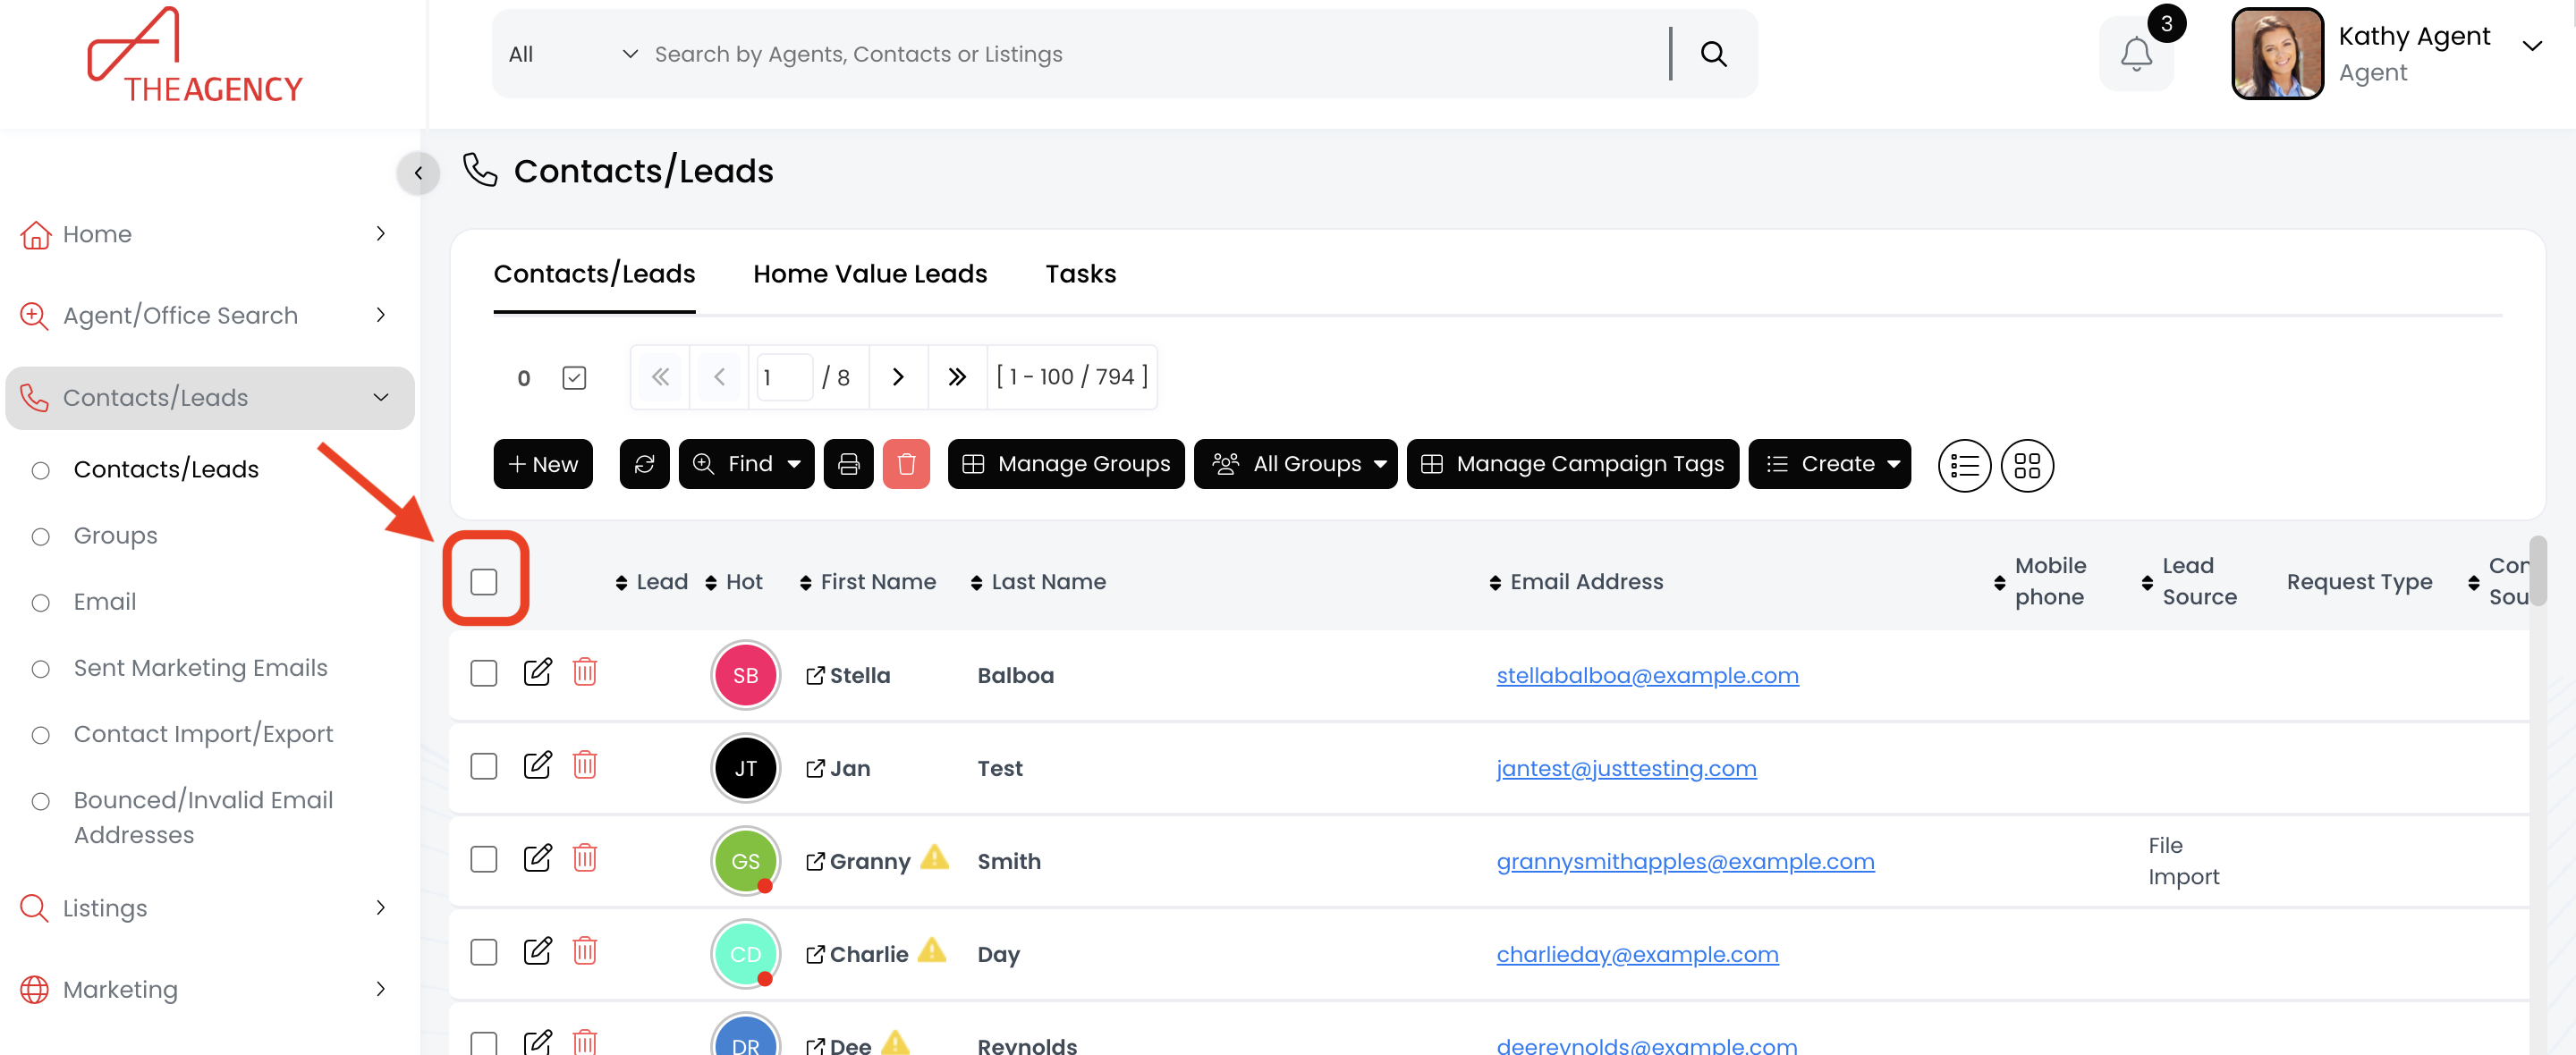This screenshot has width=2576, height=1055.
Task: Open the Tasks tab
Action: coord(1080,273)
